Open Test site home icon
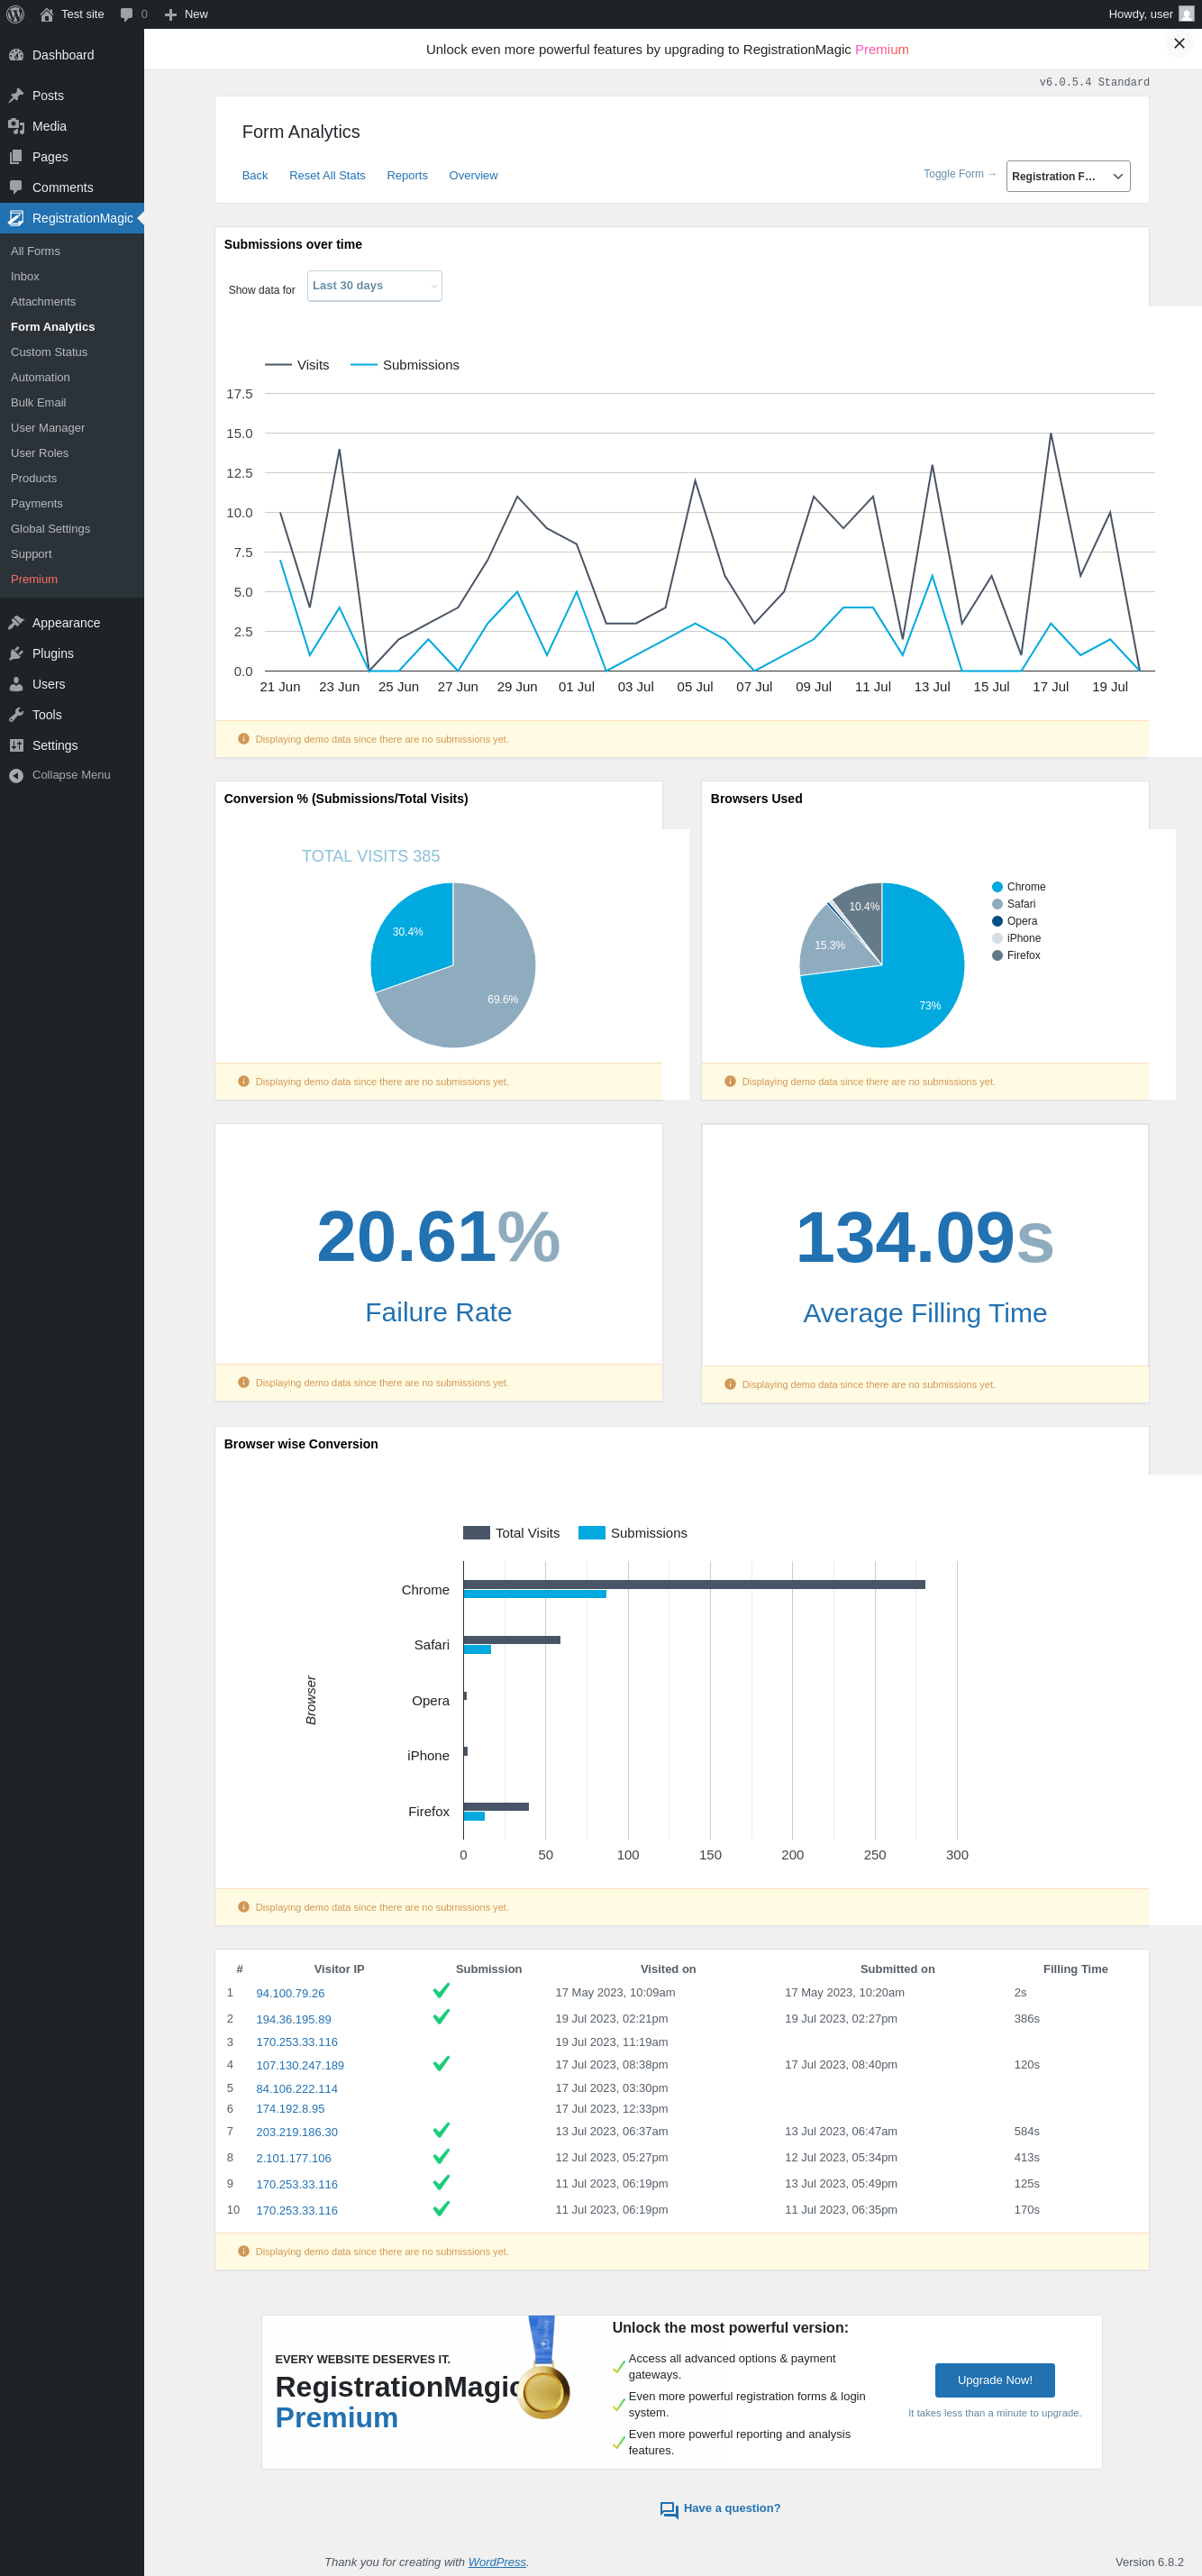Screen dimensions: 1202x2576 (46, 14)
